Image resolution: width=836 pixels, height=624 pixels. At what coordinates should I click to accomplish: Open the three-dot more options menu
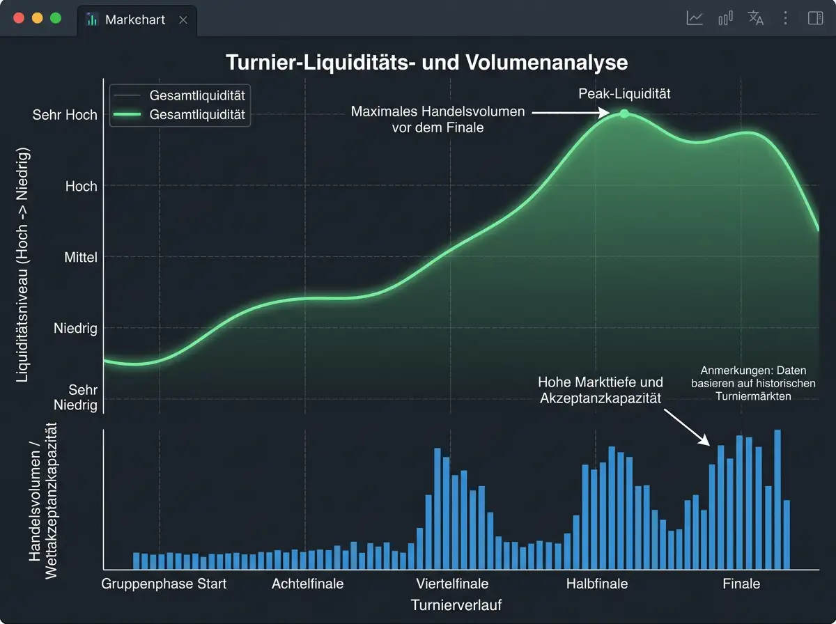[786, 19]
